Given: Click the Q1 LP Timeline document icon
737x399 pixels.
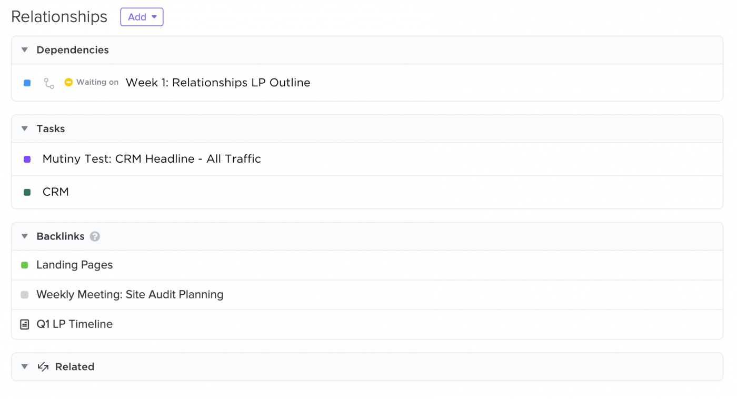Looking at the screenshot, I should pos(25,324).
